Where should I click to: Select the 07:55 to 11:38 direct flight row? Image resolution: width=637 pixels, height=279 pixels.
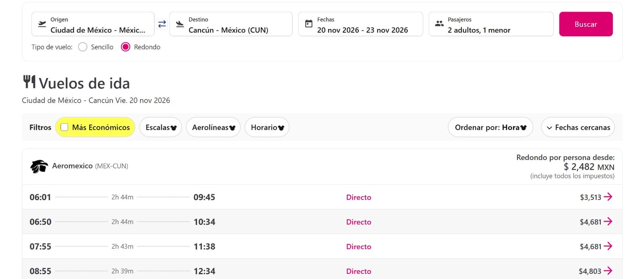pyautogui.click(x=322, y=246)
